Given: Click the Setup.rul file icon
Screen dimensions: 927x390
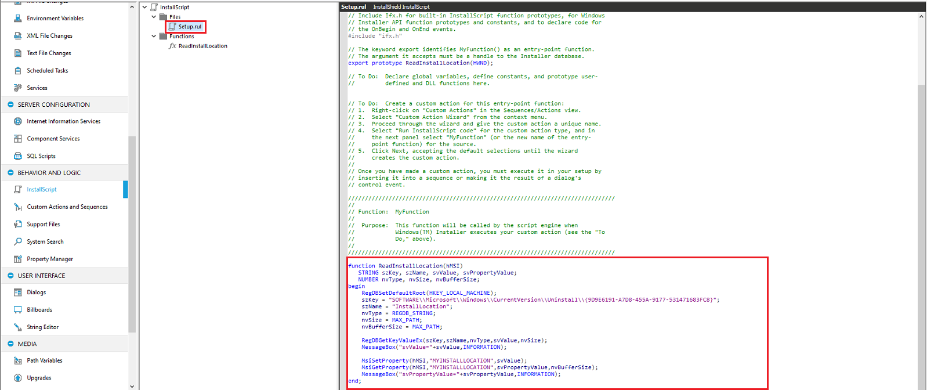Looking at the screenshot, I should (x=172, y=27).
